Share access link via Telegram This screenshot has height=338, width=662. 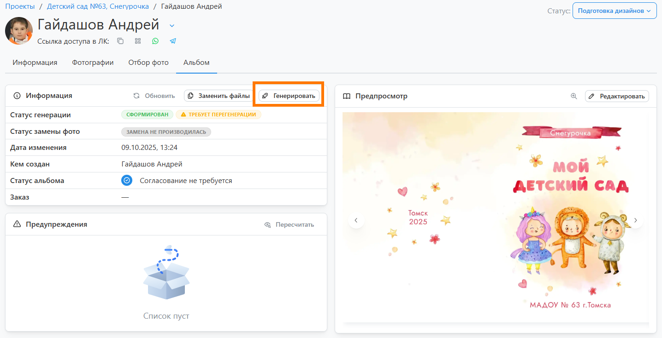[x=173, y=41]
